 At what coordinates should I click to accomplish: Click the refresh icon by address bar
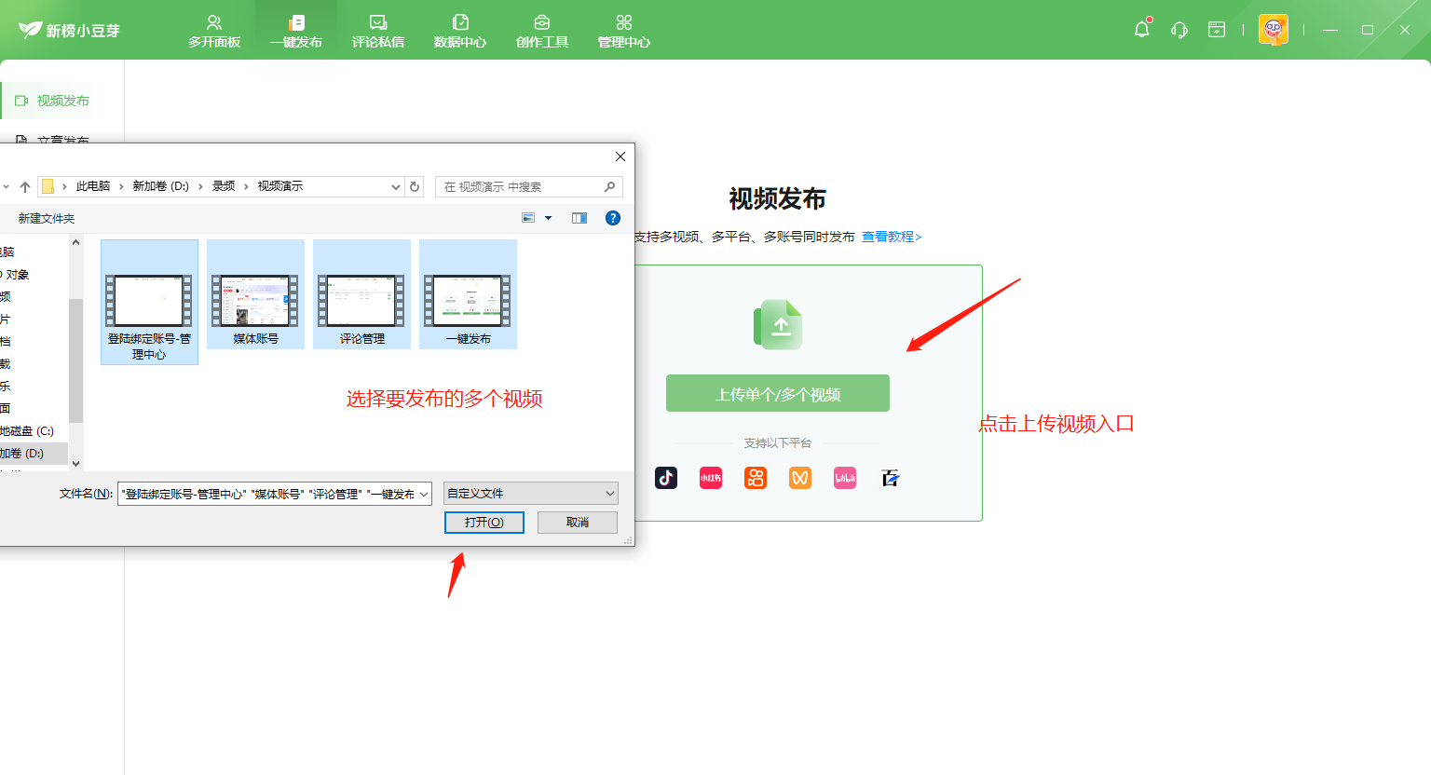point(415,186)
